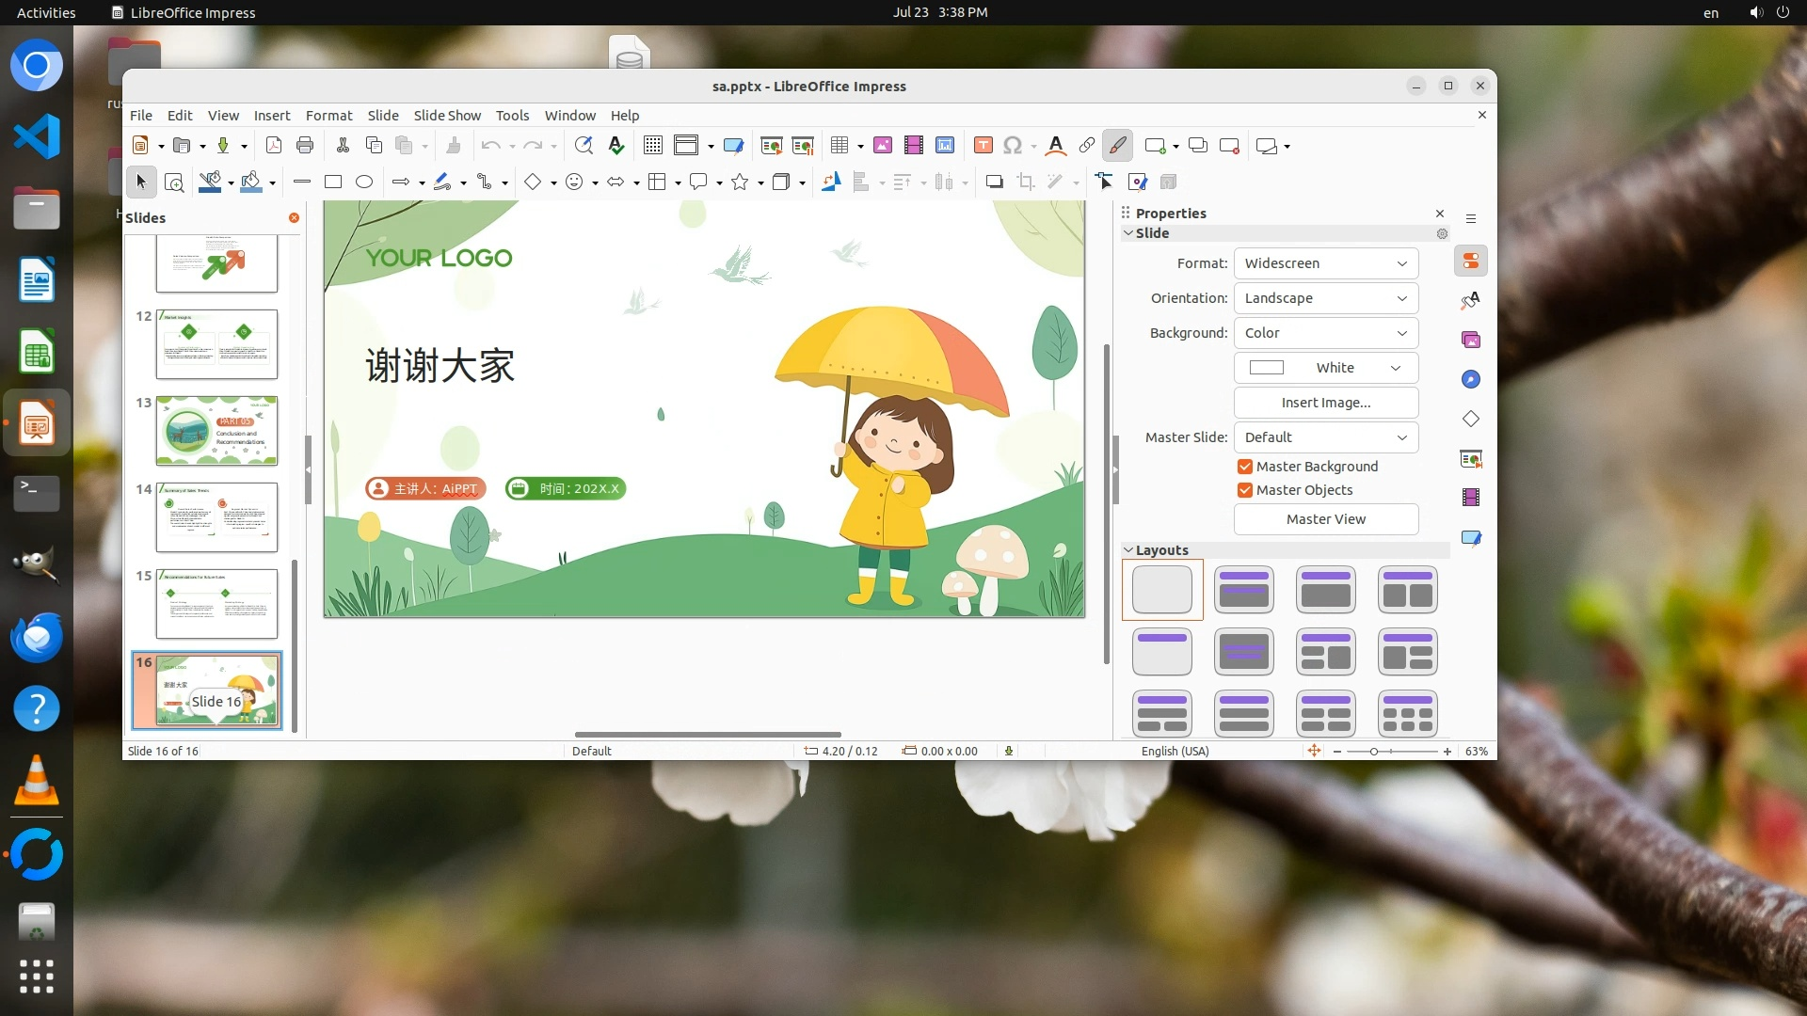
Task: Uncheck the Master Objects checkbox
Action: pyautogui.click(x=1245, y=490)
